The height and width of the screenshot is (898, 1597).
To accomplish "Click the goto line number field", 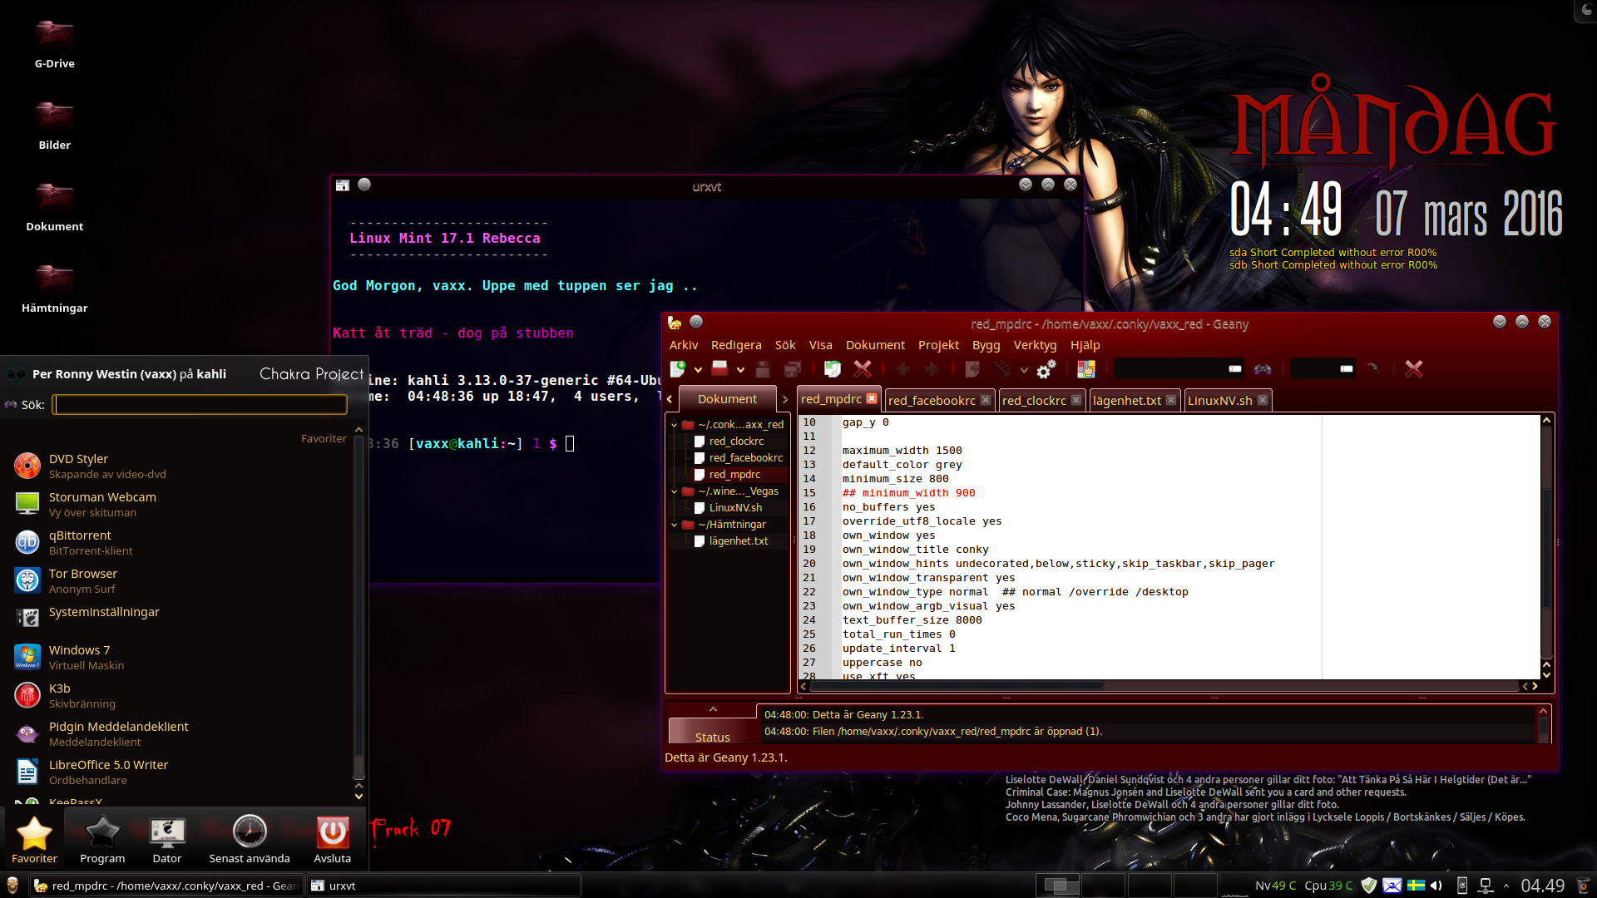I will click(x=1323, y=368).
